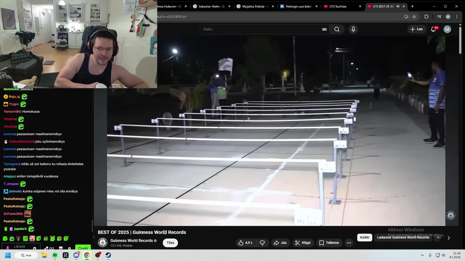
Task: Like the video (4,9 t.)
Action: 245,243
